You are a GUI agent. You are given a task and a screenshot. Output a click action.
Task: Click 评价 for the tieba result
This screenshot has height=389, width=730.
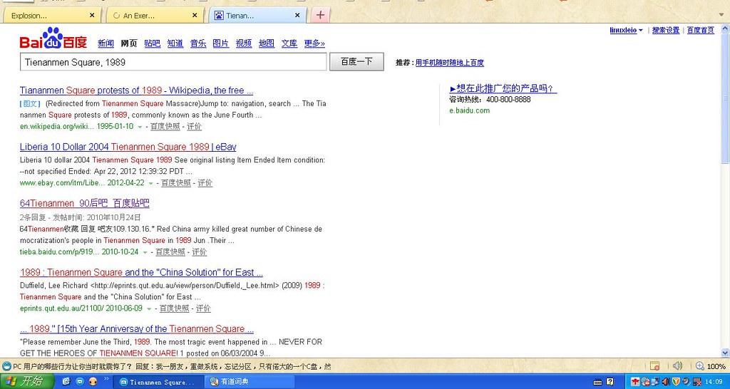(200, 251)
